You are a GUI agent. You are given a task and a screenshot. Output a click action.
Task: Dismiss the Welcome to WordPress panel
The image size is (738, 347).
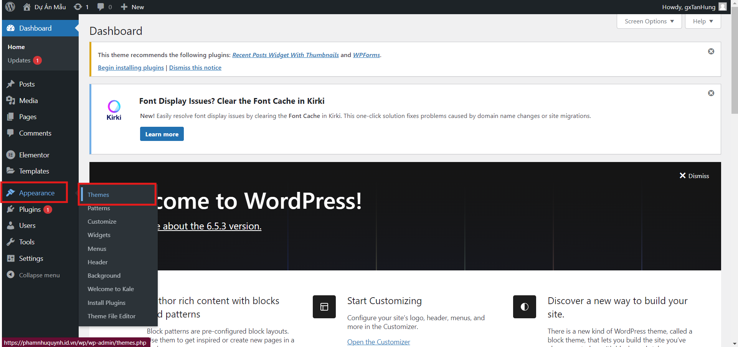coord(694,176)
